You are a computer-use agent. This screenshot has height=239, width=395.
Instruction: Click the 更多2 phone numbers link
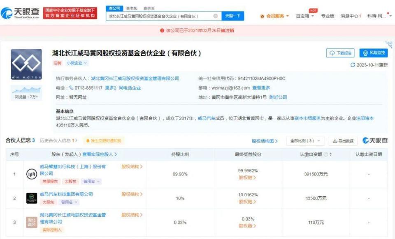[x=111, y=88]
